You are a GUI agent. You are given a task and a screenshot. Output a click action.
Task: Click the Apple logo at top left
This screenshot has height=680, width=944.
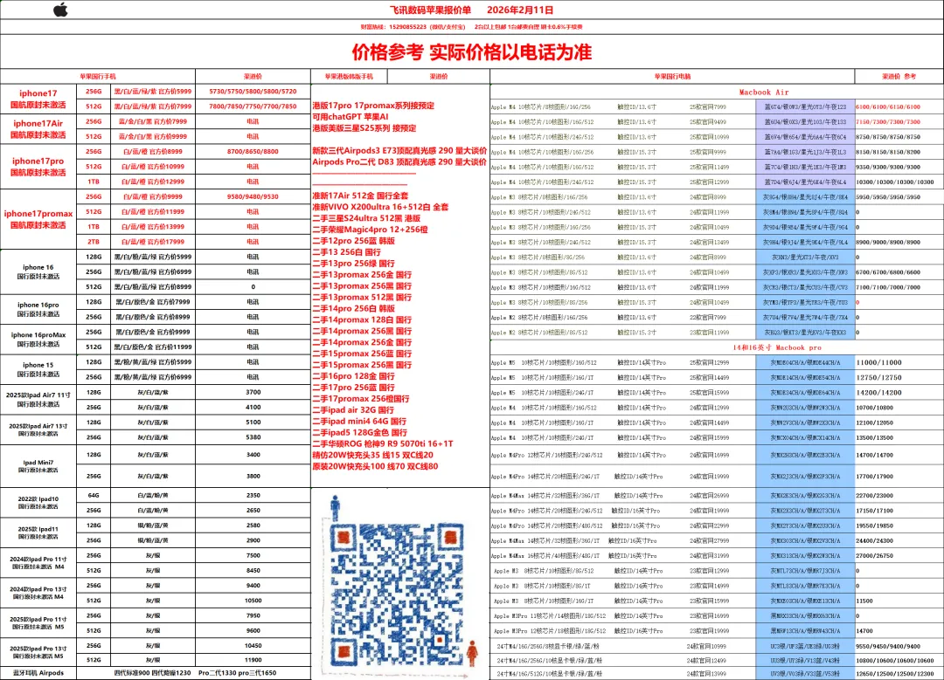tap(60, 9)
